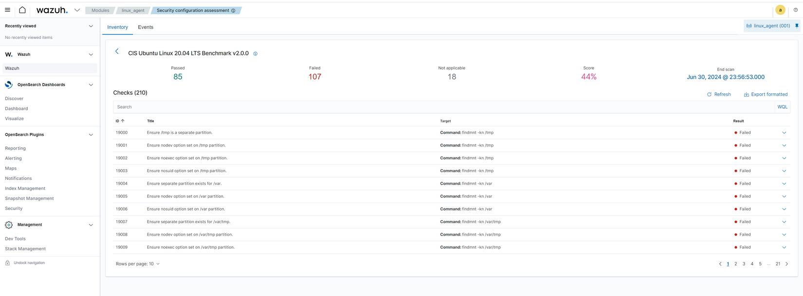The width and height of the screenshot is (803, 296).
Task: Go to page 2
Action: click(x=736, y=264)
